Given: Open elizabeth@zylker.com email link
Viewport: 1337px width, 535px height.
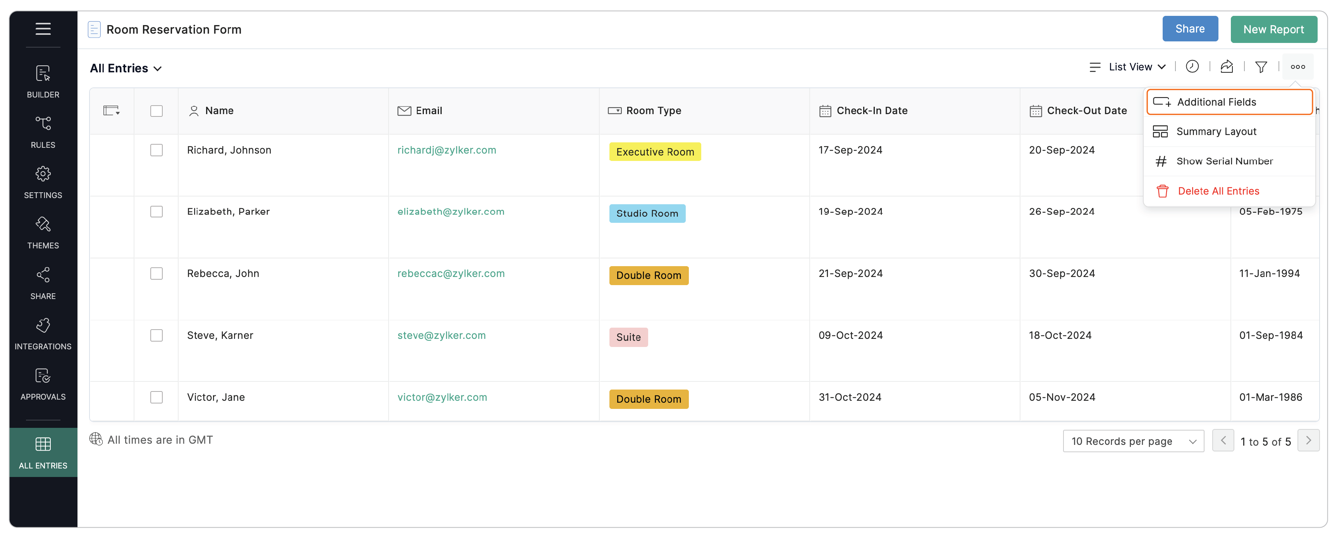Looking at the screenshot, I should pyautogui.click(x=451, y=212).
